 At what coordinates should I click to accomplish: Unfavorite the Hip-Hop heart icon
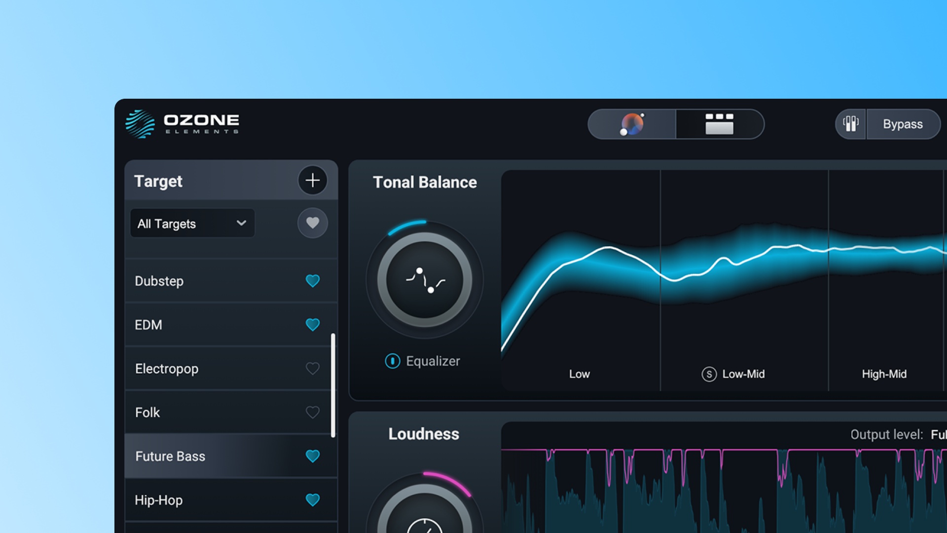click(313, 500)
